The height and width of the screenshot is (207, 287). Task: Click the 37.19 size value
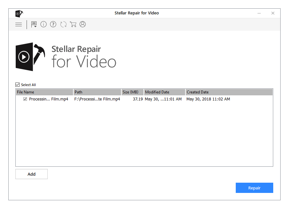[138, 99]
